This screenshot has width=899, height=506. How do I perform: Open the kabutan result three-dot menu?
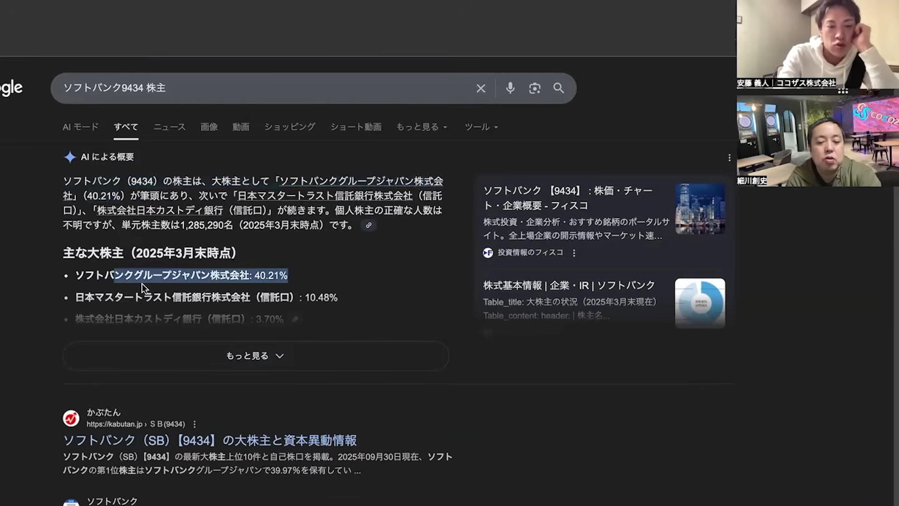pyautogui.click(x=194, y=424)
